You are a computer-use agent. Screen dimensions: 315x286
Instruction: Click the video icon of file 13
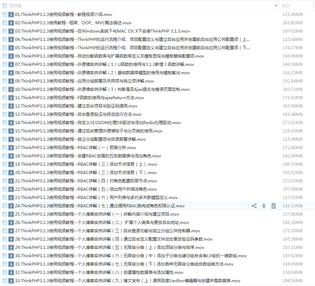point(11,114)
